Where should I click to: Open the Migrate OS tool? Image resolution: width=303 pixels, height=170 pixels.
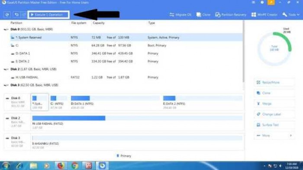181,15
